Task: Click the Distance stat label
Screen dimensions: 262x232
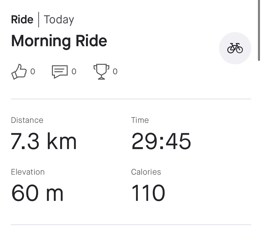Action: 27,120
